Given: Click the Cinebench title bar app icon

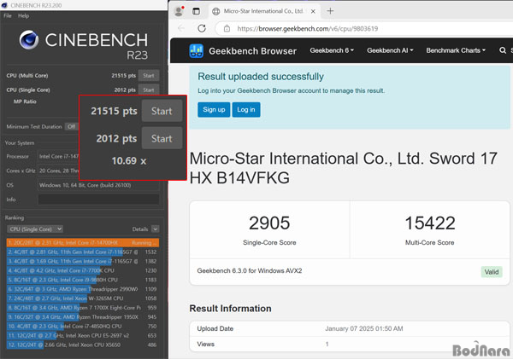Looking at the screenshot, I should pos(4,5).
